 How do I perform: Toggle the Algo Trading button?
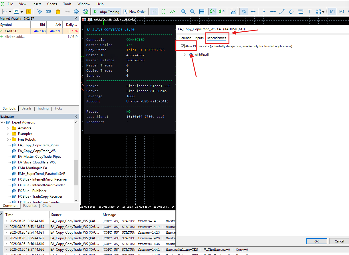(106, 12)
